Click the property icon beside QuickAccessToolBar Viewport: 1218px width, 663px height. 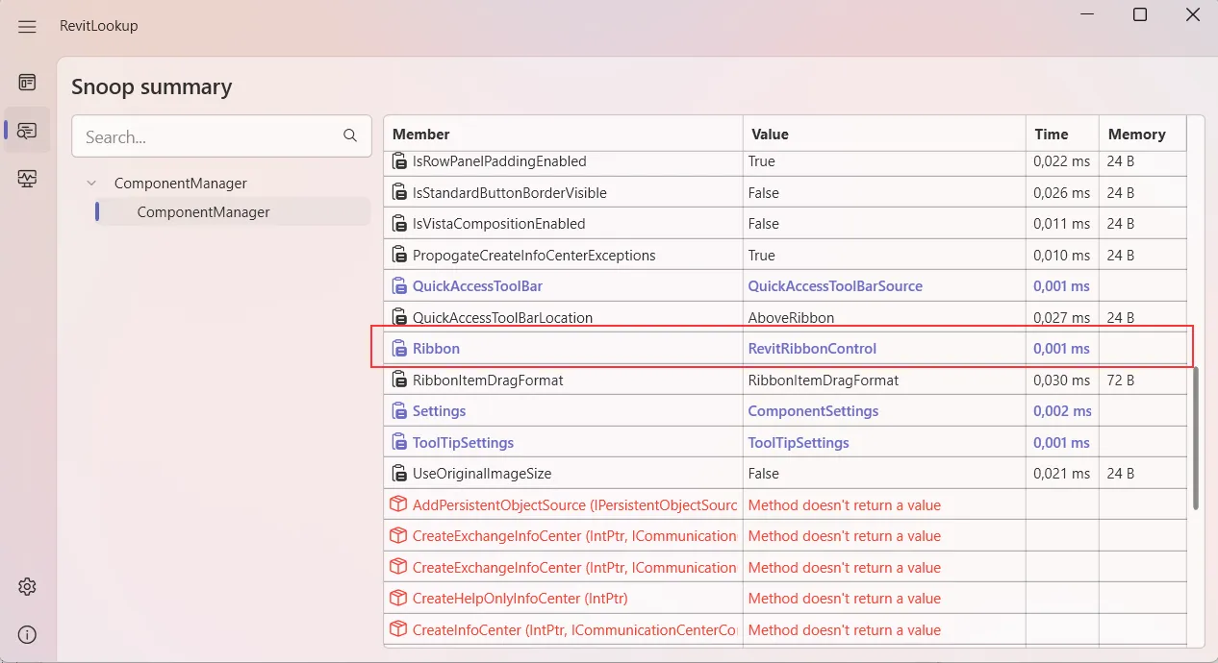(399, 286)
